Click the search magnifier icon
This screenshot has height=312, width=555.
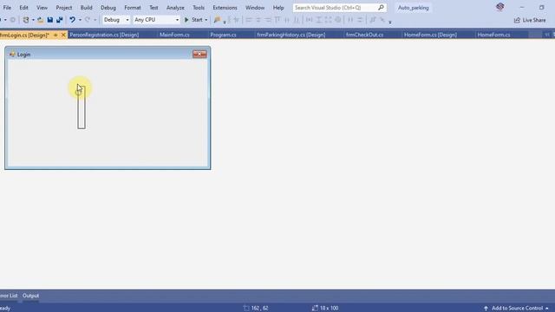point(381,8)
